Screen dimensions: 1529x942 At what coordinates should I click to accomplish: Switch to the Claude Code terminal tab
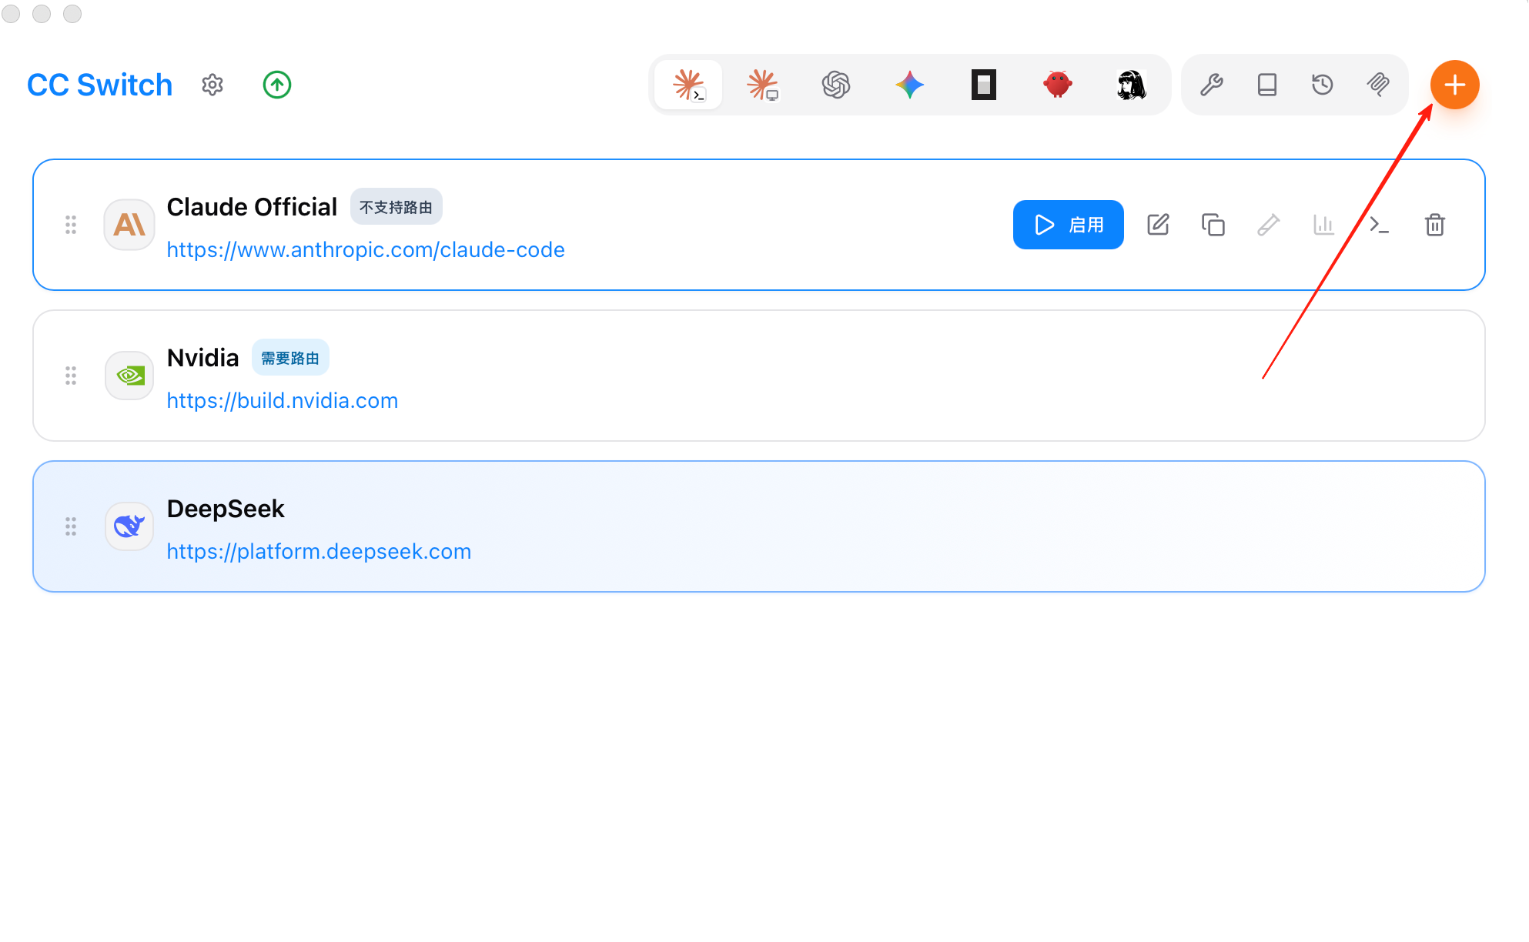(x=688, y=85)
